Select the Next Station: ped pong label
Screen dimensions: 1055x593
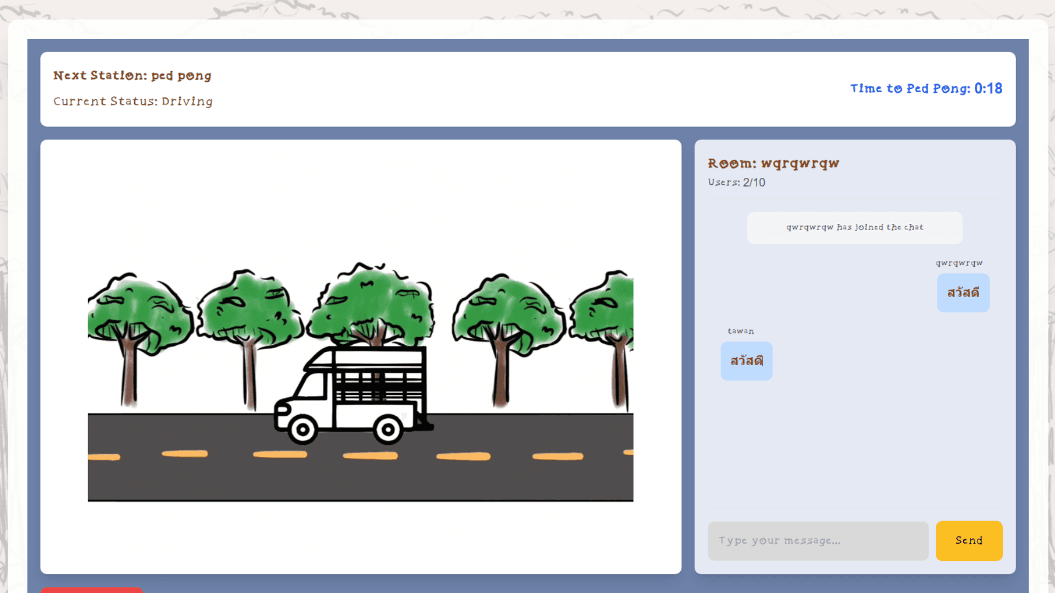coord(132,75)
